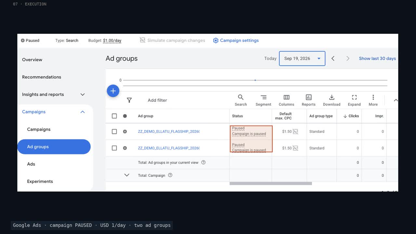Open the Segment tool

pyautogui.click(x=263, y=100)
